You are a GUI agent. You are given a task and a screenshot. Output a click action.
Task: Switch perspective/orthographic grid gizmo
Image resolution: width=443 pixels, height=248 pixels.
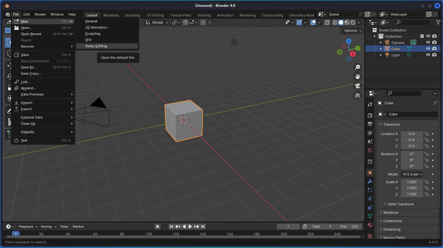358,95
